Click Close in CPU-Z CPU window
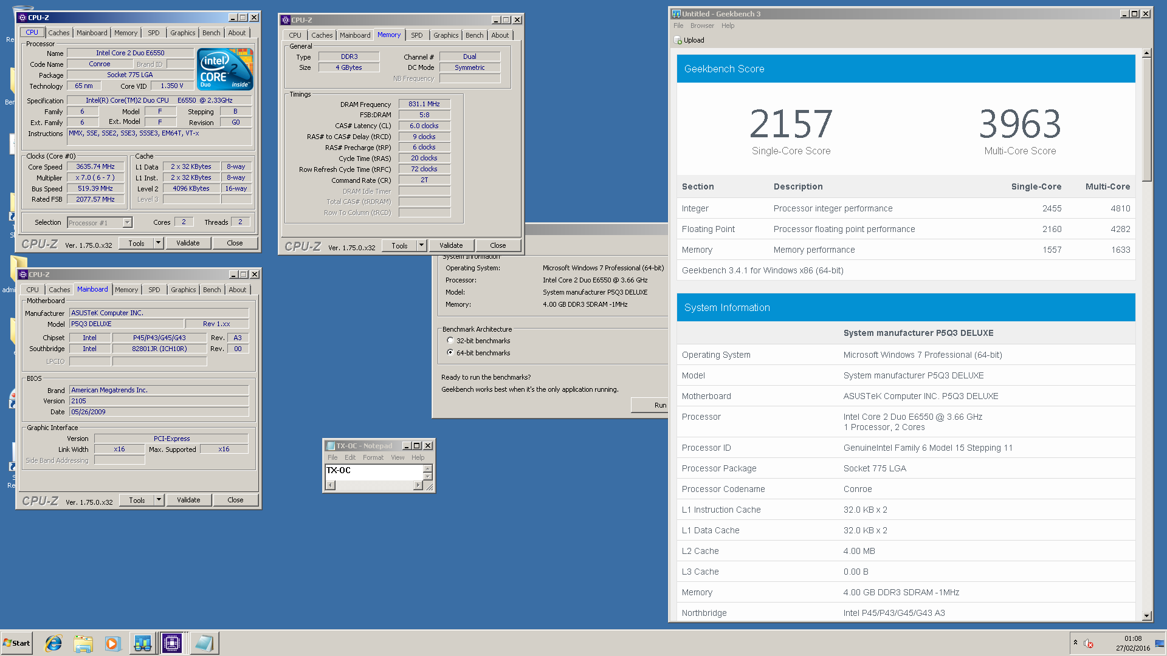This screenshot has width=1167, height=656. click(235, 243)
